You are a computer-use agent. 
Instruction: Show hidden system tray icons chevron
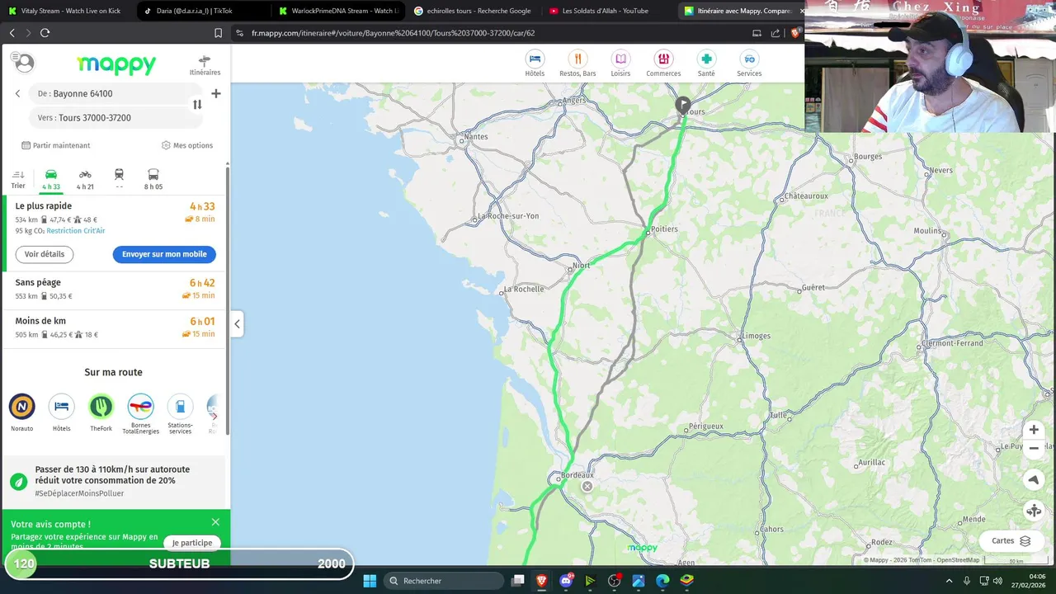pos(949,581)
